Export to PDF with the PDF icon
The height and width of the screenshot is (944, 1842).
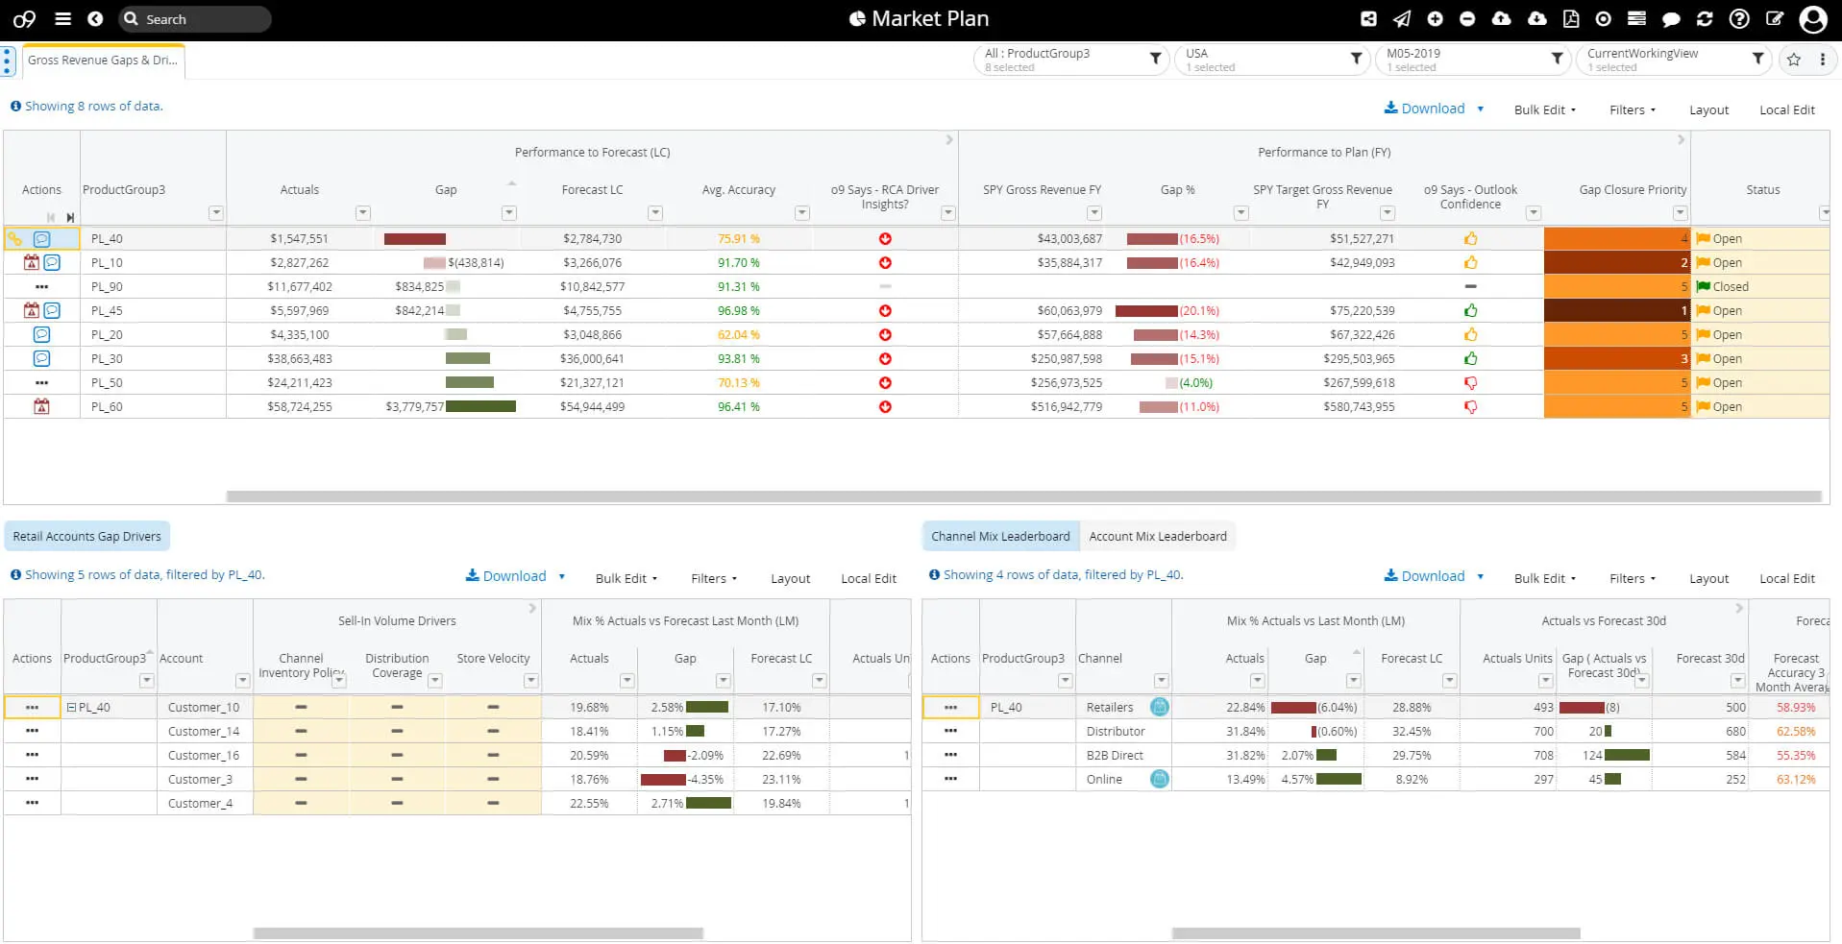pos(1571,18)
